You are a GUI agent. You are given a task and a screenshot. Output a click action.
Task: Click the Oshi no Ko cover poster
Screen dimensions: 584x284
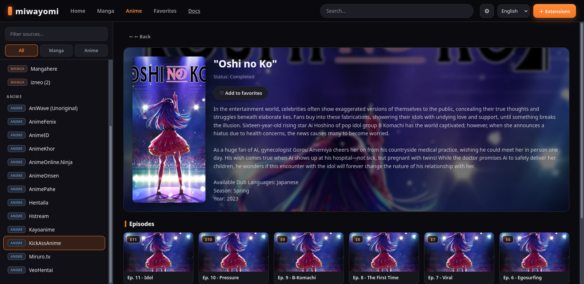tap(169, 129)
